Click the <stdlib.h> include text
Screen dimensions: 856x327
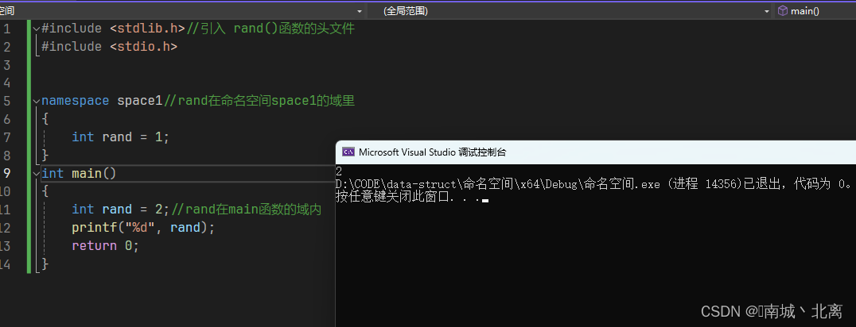tap(147, 29)
